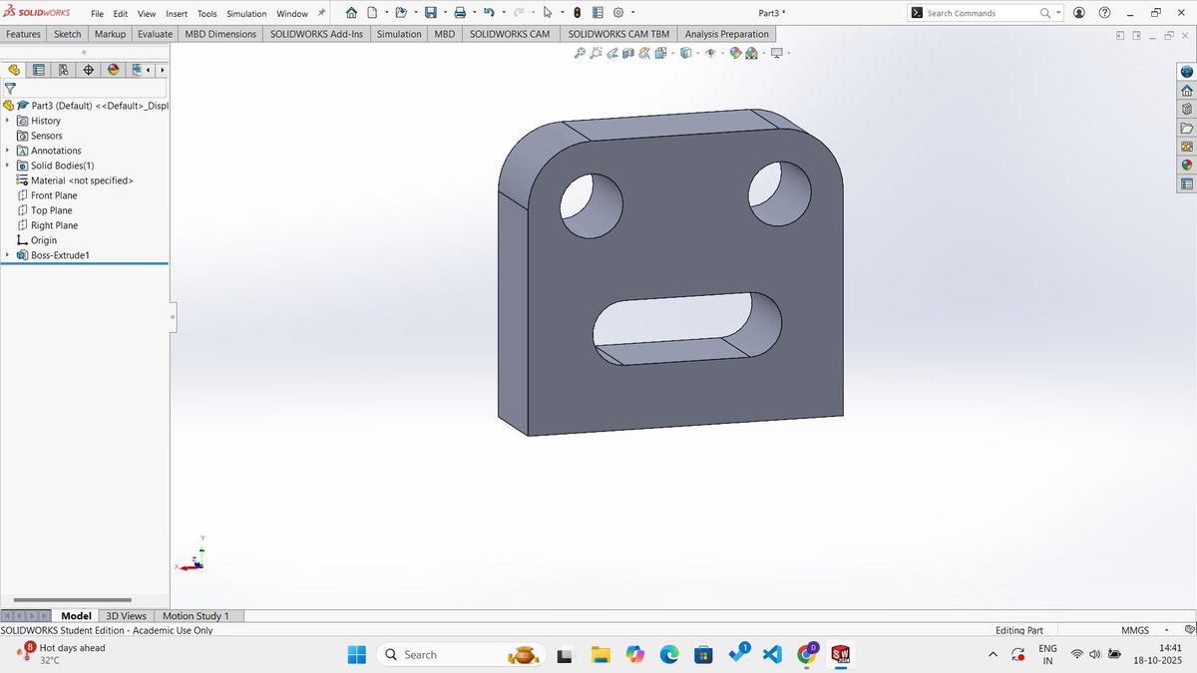
Task: Click the feature tree filter funnel icon
Action: (10, 88)
